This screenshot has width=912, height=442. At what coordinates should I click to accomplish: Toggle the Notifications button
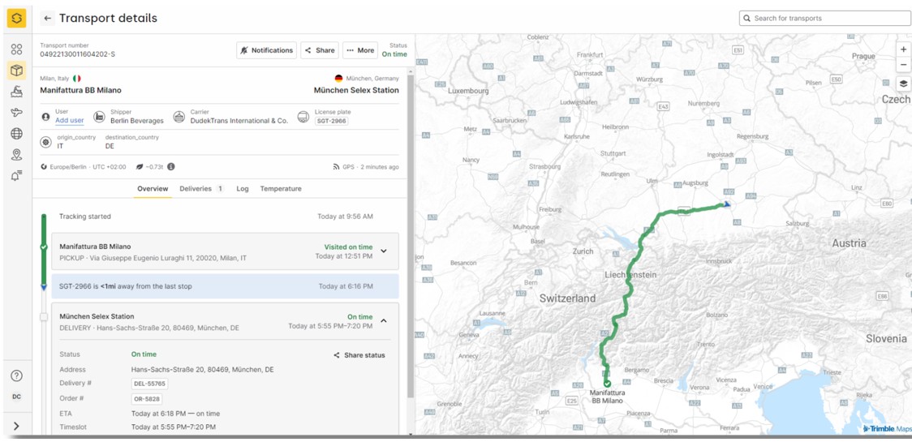(x=266, y=50)
